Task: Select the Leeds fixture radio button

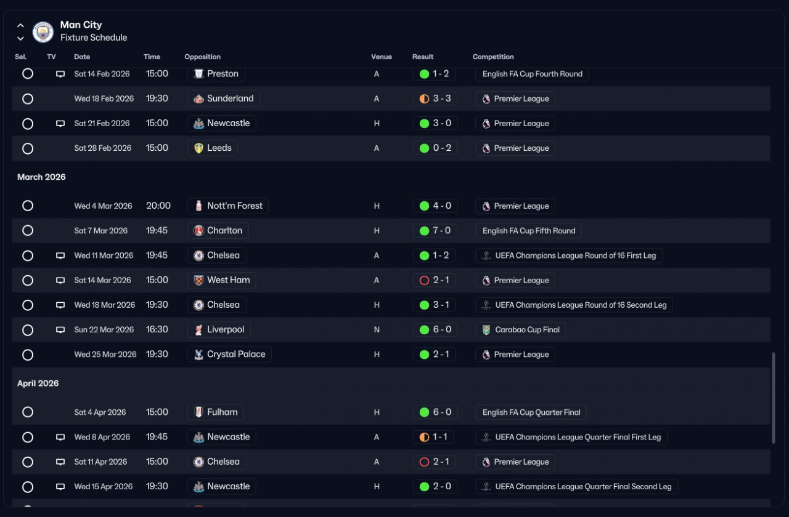Action: (x=28, y=148)
